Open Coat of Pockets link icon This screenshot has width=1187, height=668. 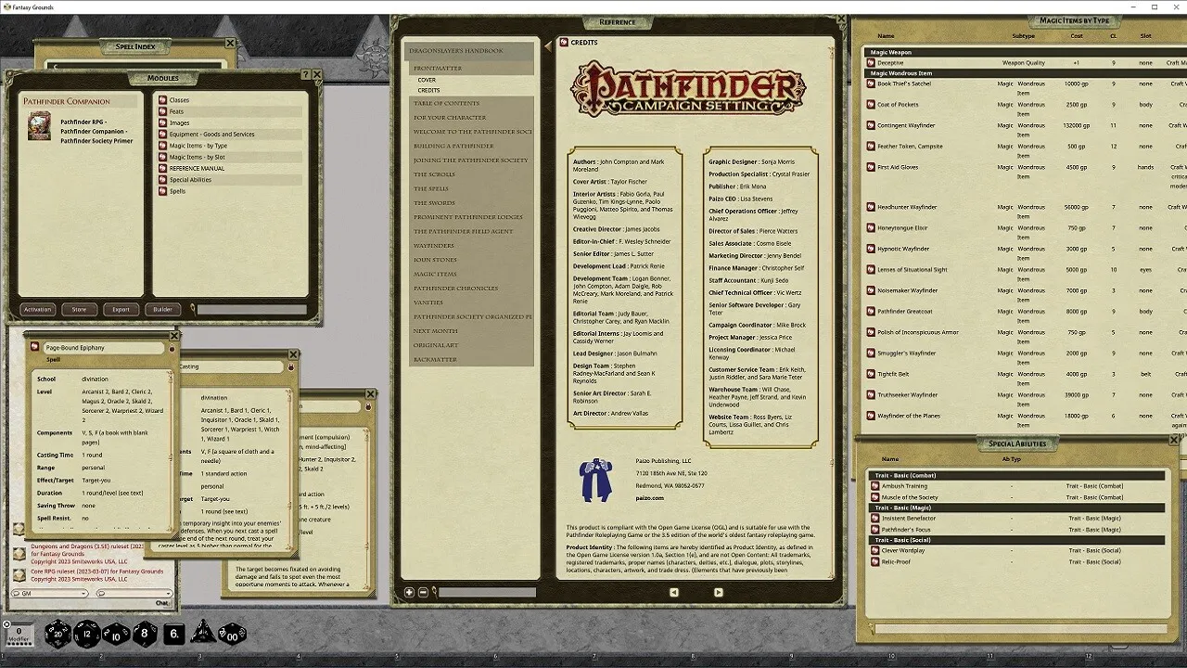click(x=871, y=105)
